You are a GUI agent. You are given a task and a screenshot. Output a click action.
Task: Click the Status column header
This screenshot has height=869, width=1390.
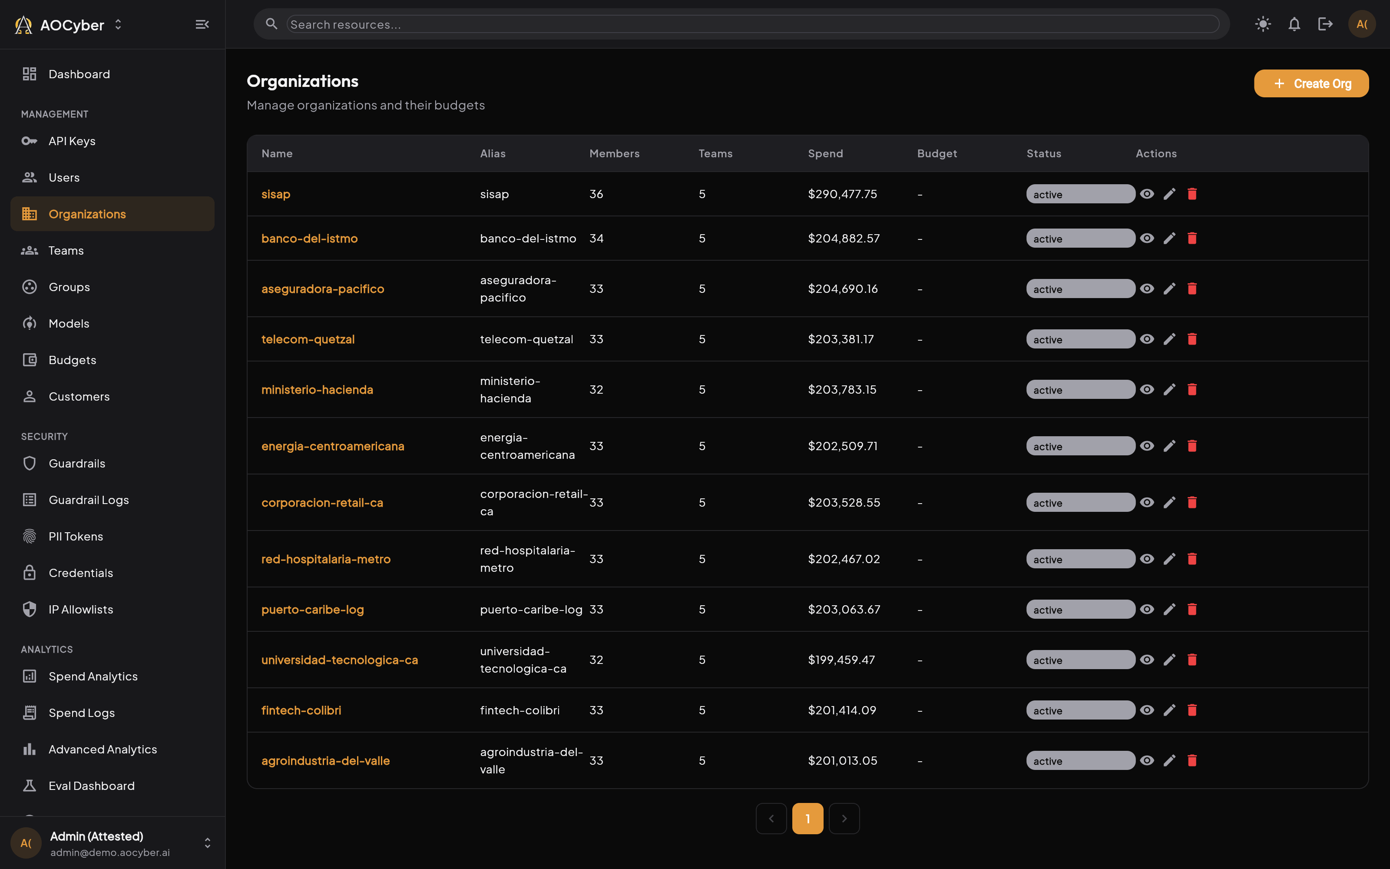pos(1044,153)
